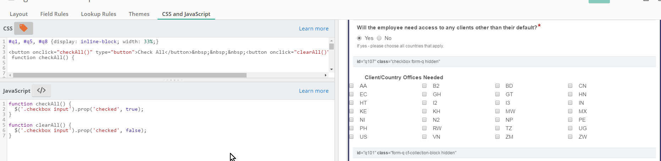Click the code brackets icon beside JavaScript
Screen dimensions: 661x161
(41, 91)
